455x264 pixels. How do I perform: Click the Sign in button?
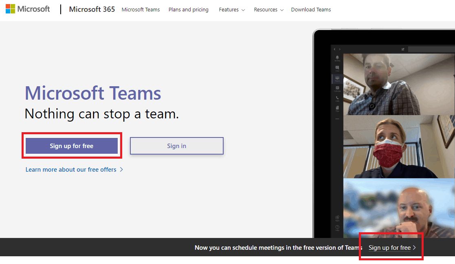click(x=177, y=146)
